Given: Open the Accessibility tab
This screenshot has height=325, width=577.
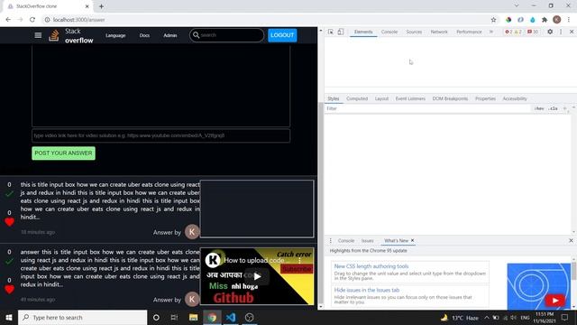Looking at the screenshot, I should coord(515,98).
